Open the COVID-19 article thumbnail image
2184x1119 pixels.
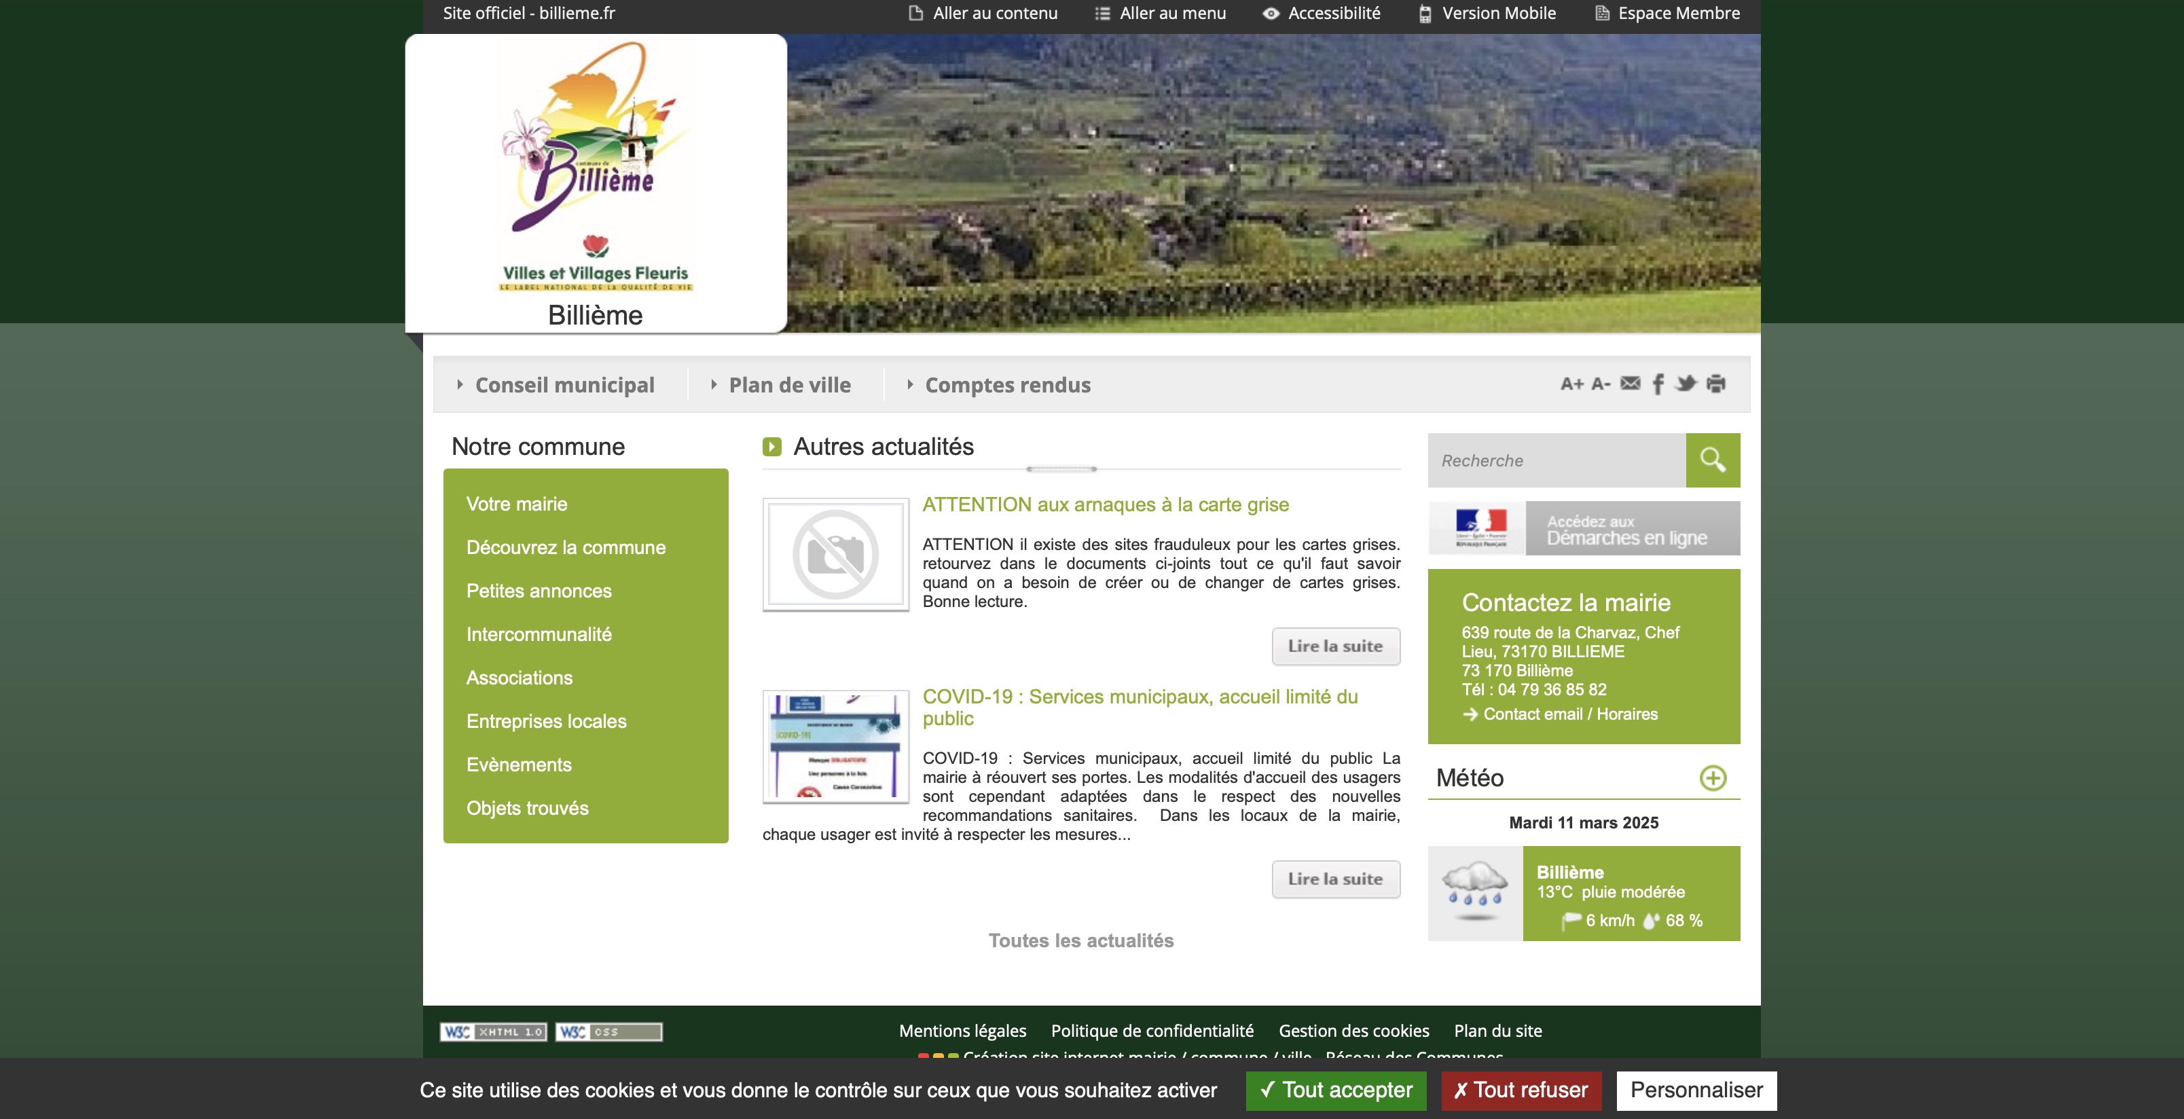[836, 747]
